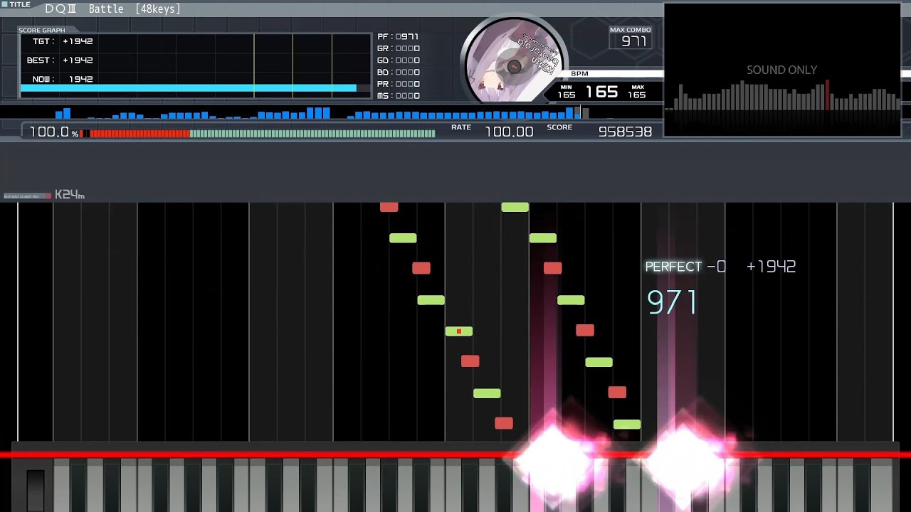Click the dark pitch wheel beside the keyboard
This screenshot has width=911, height=512.
36,489
